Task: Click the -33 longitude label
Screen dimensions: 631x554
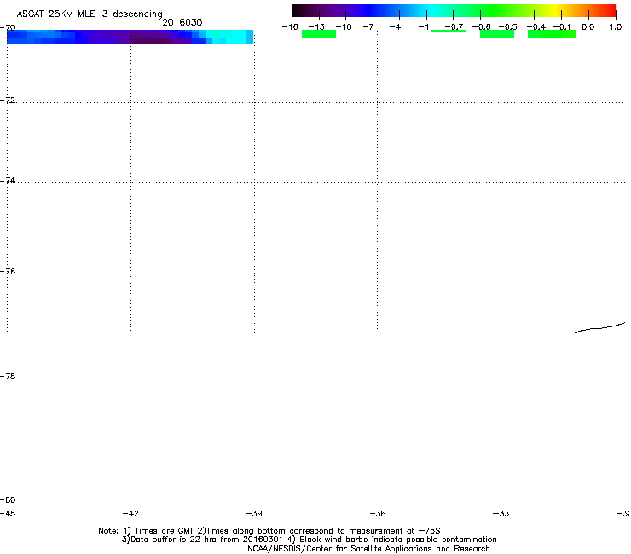Action: (501, 513)
